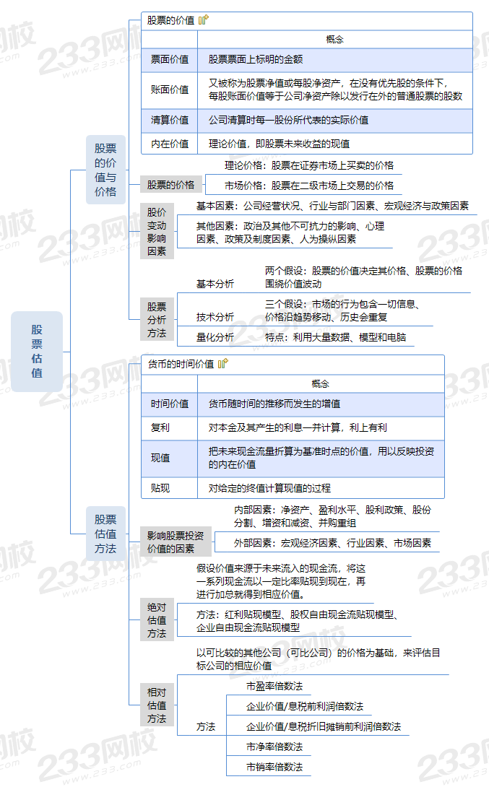Select the 相对估值方法 node
The height and width of the screenshot is (787, 489).
[157, 705]
